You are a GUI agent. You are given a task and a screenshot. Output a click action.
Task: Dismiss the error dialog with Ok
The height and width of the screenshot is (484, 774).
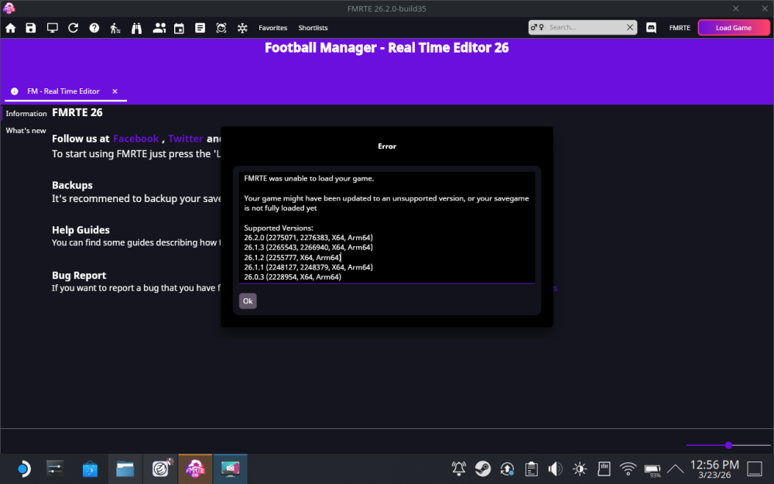coord(248,300)
